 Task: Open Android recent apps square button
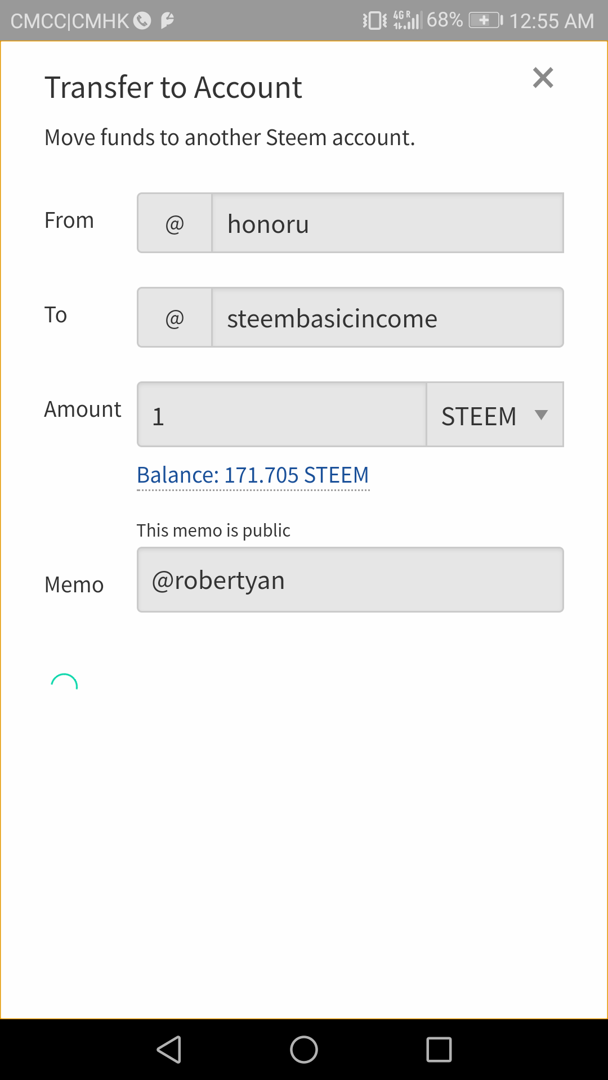click(x=439, y=1050)
